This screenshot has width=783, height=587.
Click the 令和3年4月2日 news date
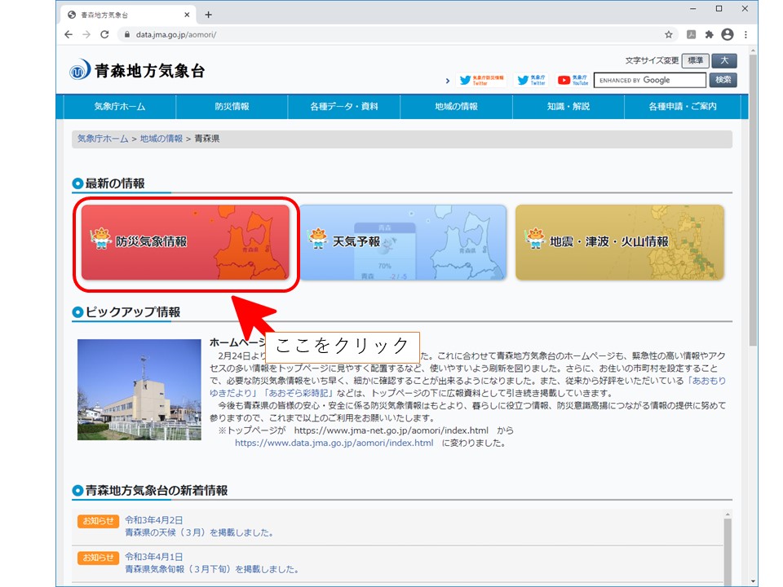(x=154, y=520)
